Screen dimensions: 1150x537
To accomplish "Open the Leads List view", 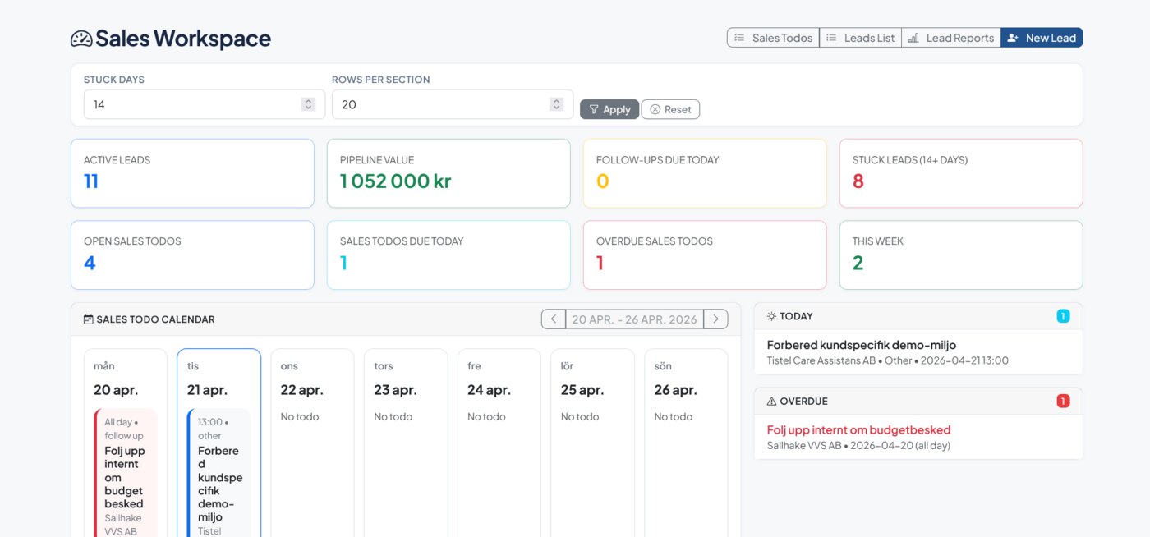I will coord(859,37).
